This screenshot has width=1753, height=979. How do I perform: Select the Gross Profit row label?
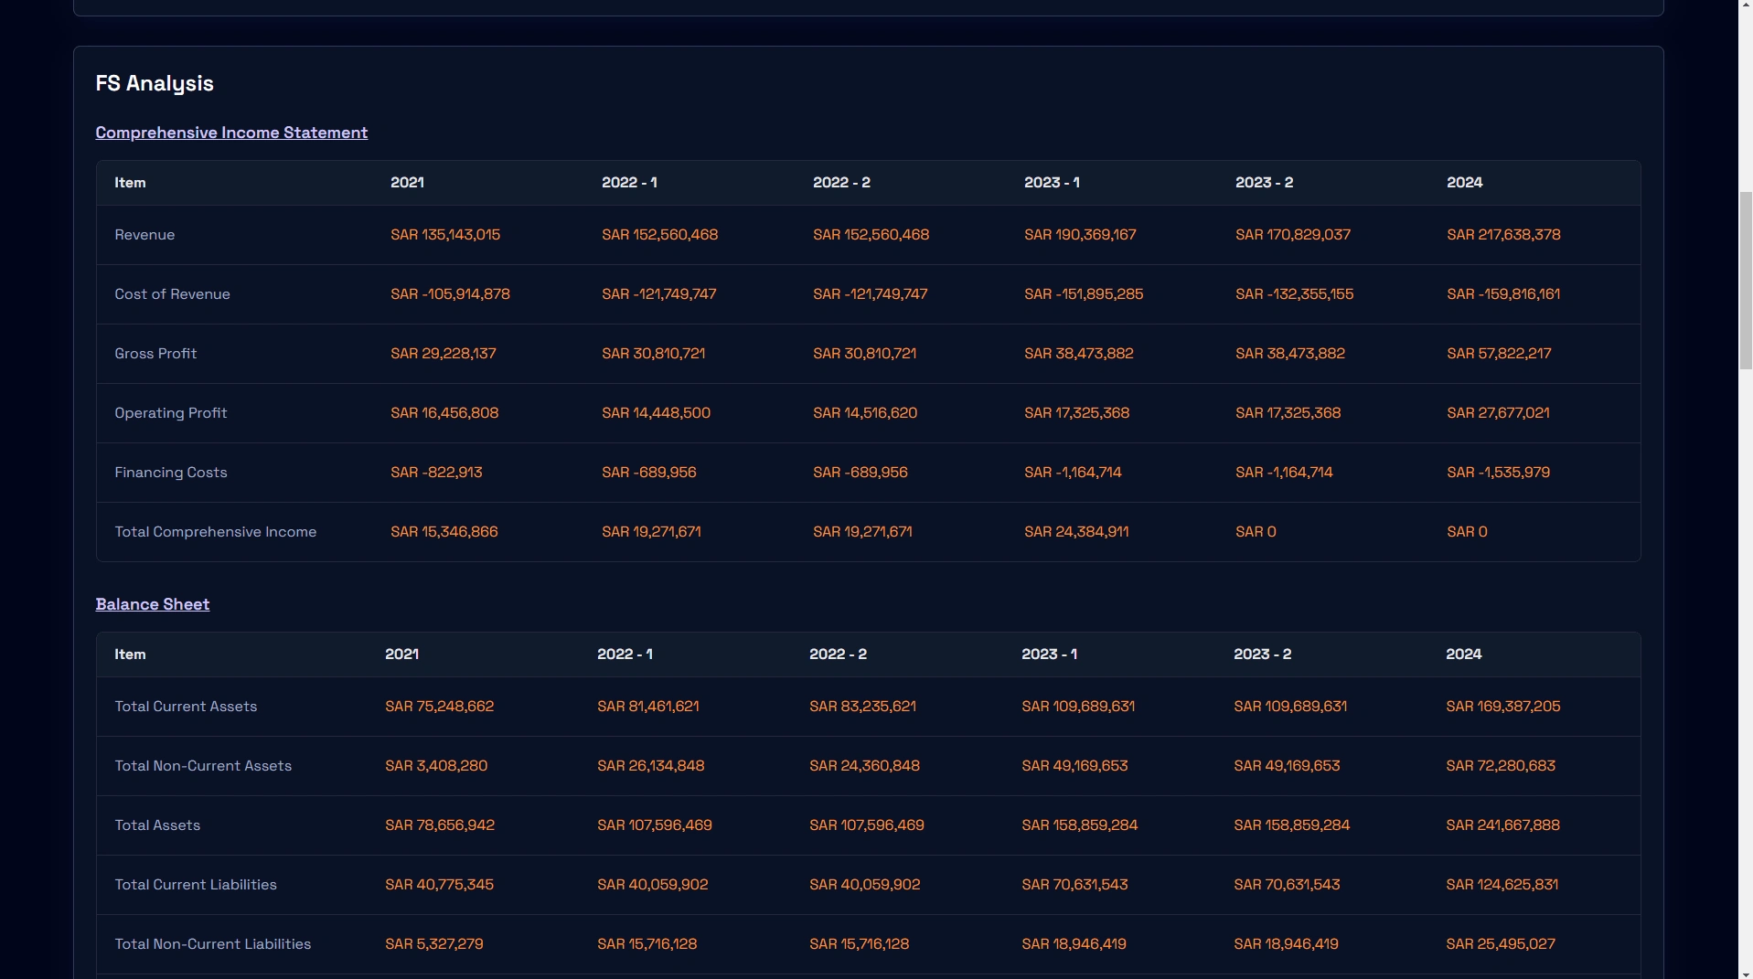155,354
